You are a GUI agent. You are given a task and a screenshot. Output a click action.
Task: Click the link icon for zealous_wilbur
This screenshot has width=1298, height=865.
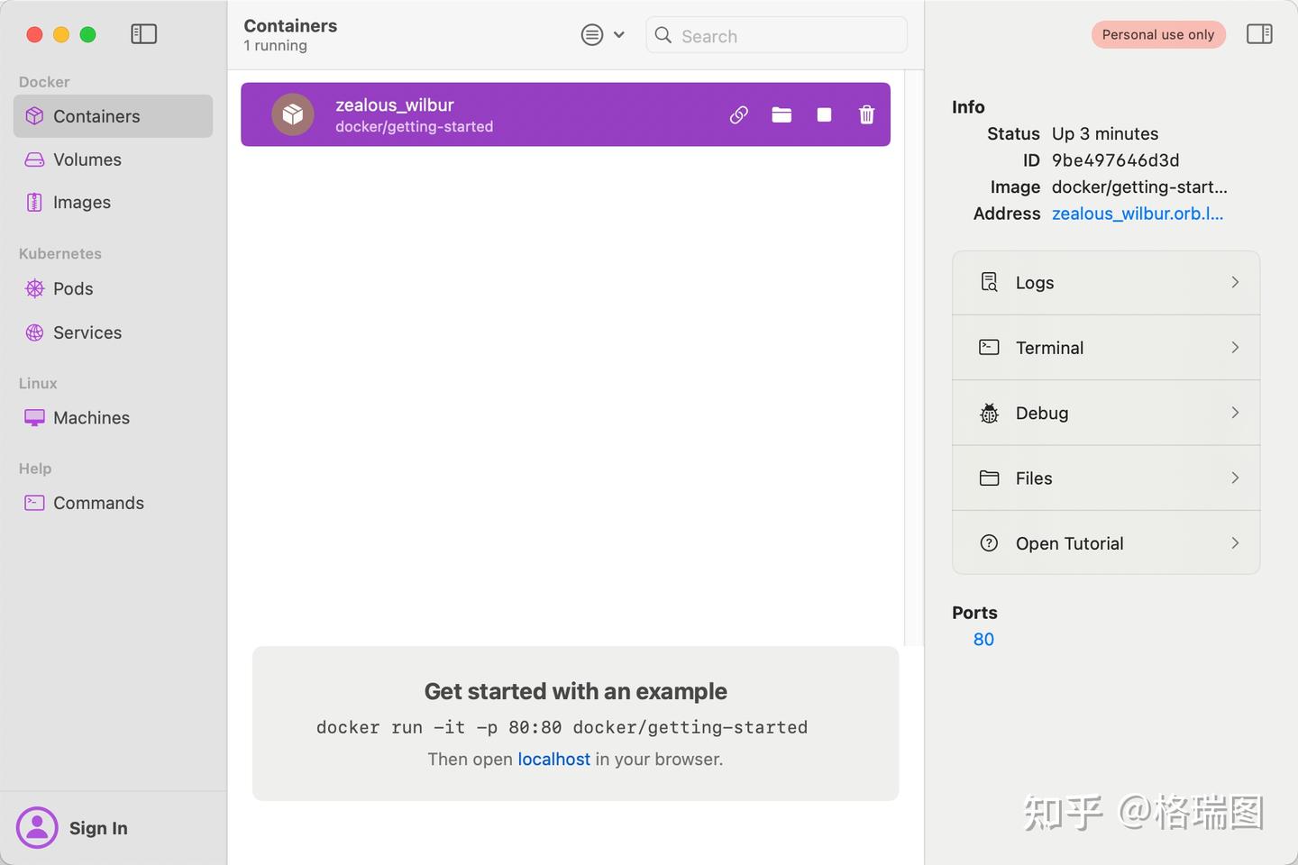739,114
